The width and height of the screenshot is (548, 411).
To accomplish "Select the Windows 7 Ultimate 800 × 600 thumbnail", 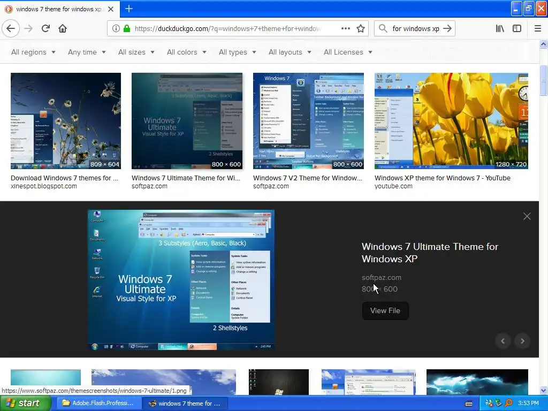I will 187,121.
